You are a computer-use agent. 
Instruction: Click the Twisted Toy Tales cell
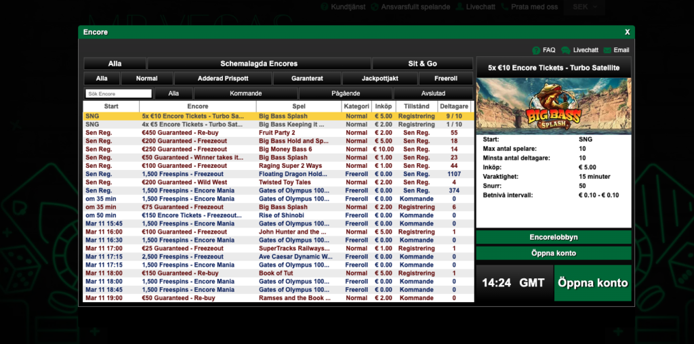(299, 182)
